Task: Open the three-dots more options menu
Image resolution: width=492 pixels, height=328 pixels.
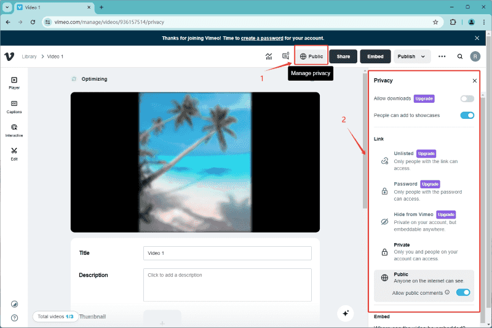Action: pyautogui.click(x=442, y=57)
